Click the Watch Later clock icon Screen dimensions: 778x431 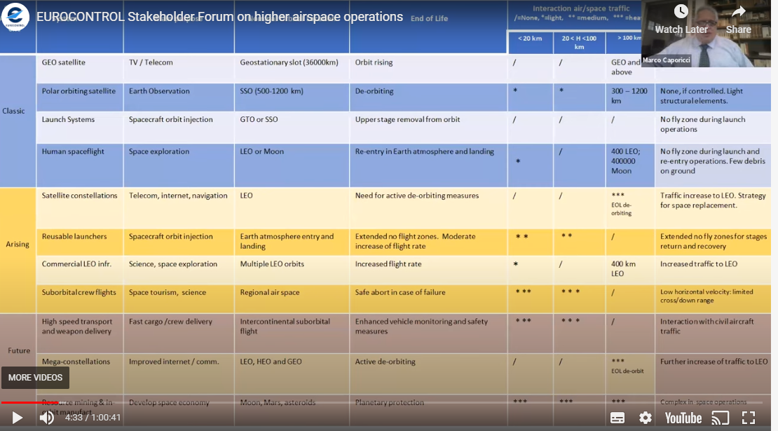click(681, 11)
